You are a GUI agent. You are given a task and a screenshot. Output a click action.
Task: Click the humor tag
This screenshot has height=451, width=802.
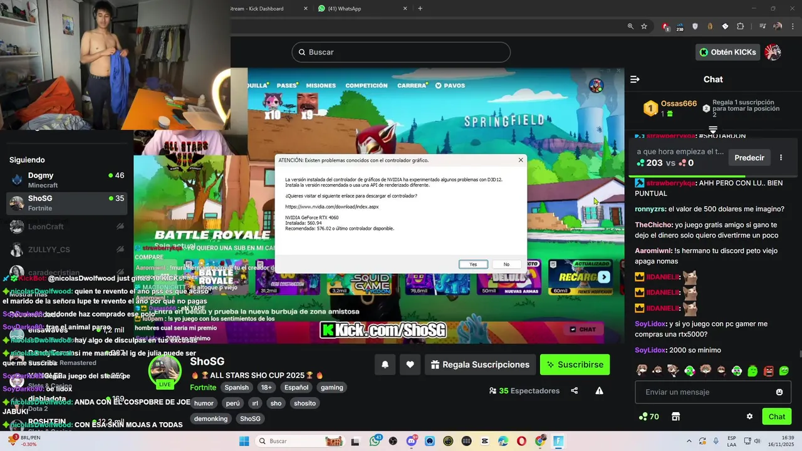(x=204, y=403)
